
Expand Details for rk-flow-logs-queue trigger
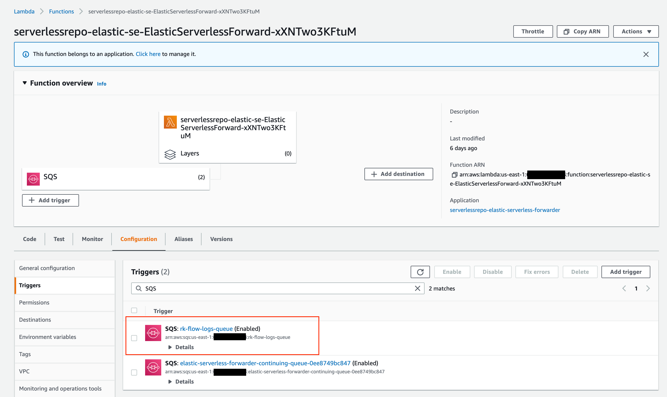[181, 347]
